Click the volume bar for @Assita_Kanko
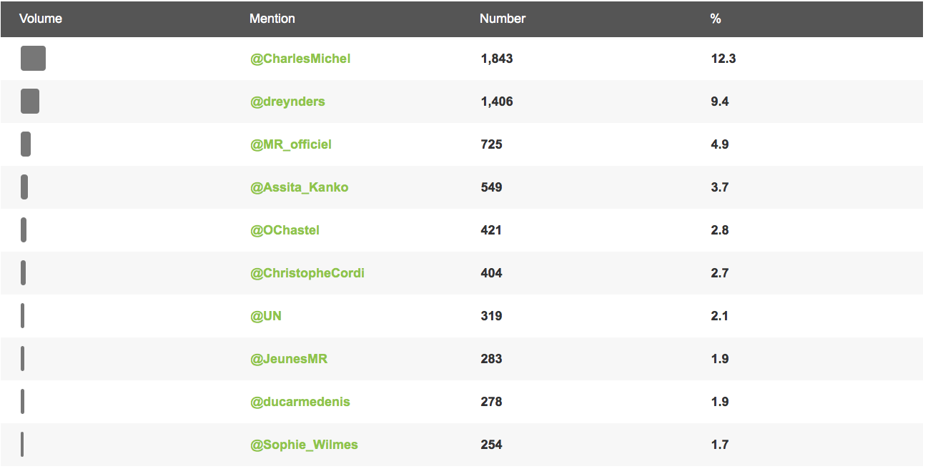Image resolution: width=928 pixels, height=469 pixels. [x=24, y=187]
